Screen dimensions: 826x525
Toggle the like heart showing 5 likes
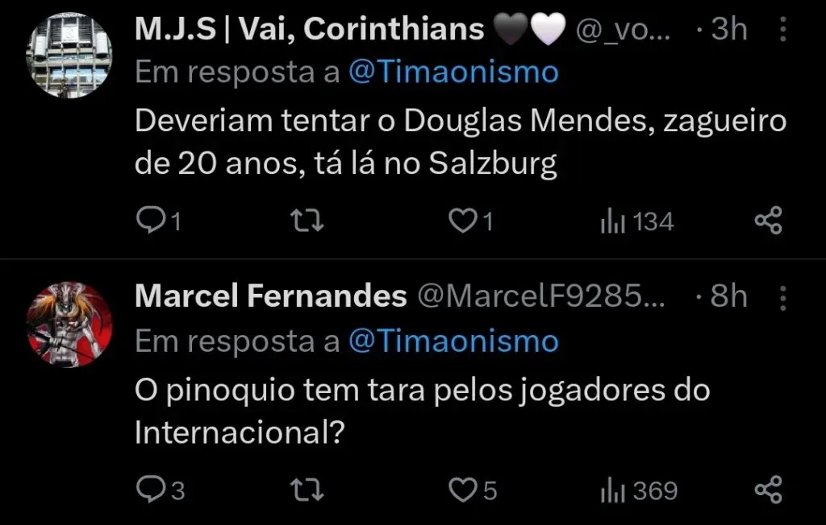[x=462, y=488]
